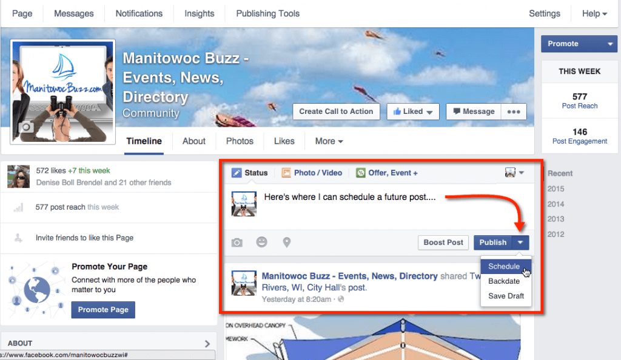Choose Save Draft from the publish menu
This screenshot has width=621, height=360.
click(x=506, y=296)
